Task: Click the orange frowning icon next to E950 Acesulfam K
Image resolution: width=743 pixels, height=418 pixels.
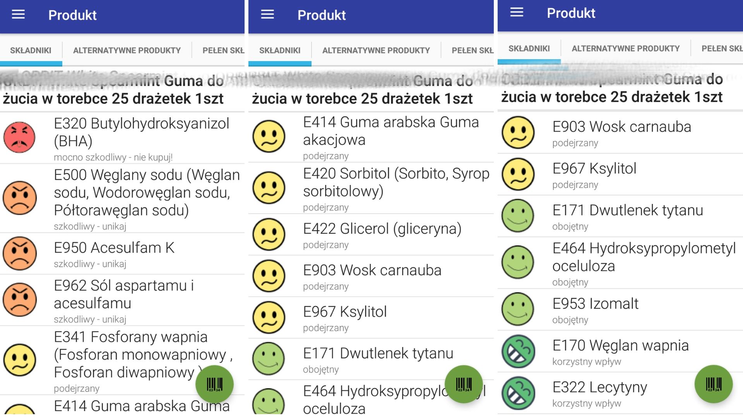Action: pyautogui.click(x=20, y=254)
